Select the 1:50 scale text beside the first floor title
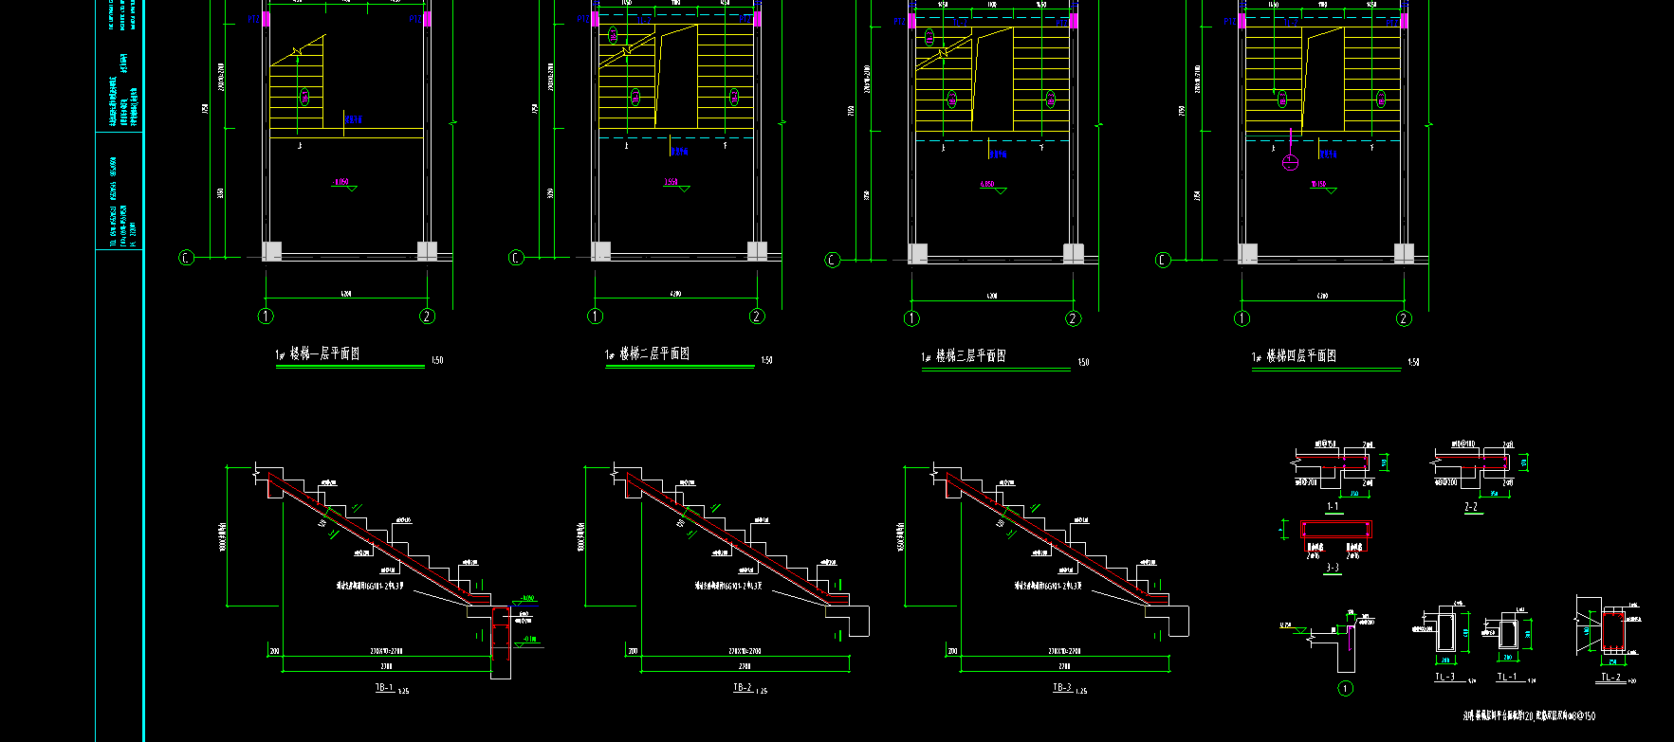Image resolution: width=1674 pixels, height=742 pixels. pyautogui.click(x=437, y=360)
